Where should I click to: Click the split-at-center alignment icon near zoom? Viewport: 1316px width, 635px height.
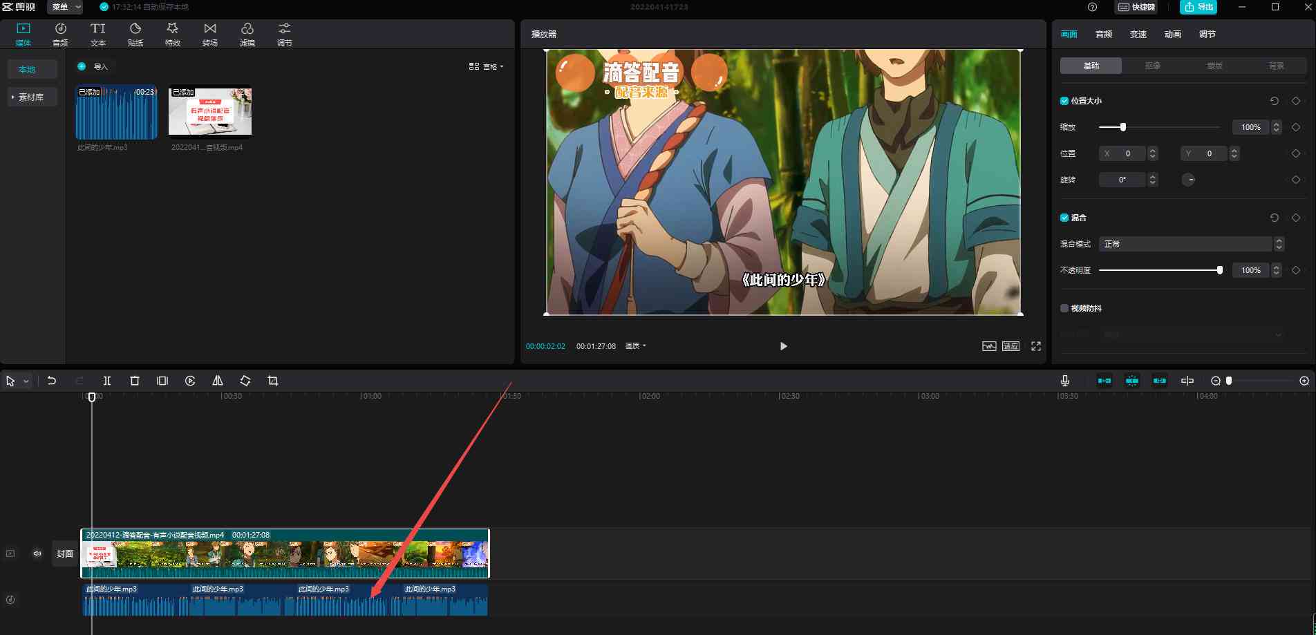(1187, 381)
